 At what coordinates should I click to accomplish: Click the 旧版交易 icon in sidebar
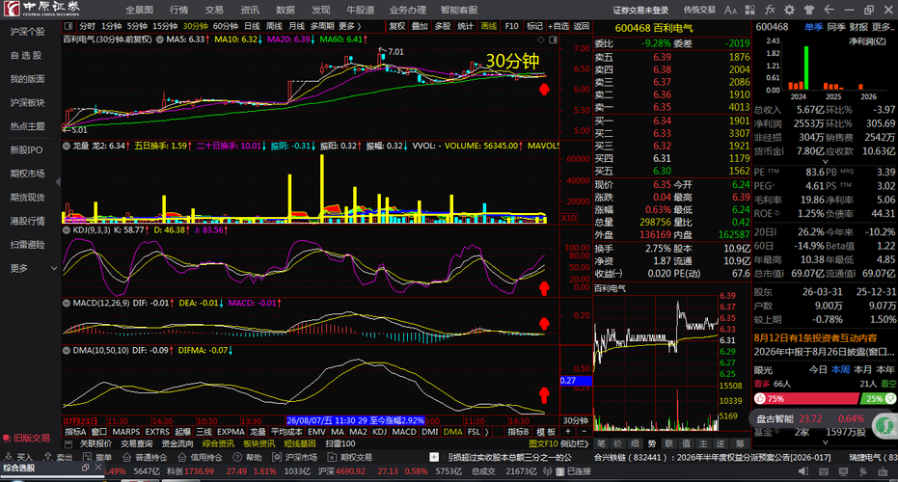[7, 439]
